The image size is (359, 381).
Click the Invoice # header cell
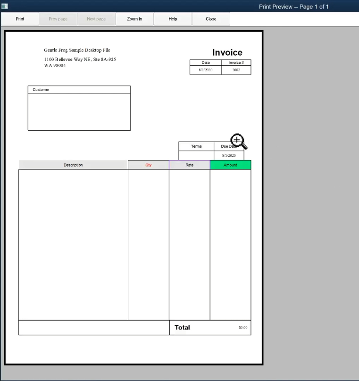(x=236, y=63)
